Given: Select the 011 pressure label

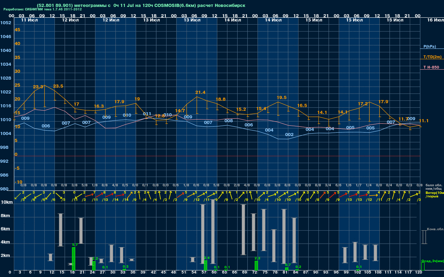Looking at the screenshot, I should click(x=147, y=114).
